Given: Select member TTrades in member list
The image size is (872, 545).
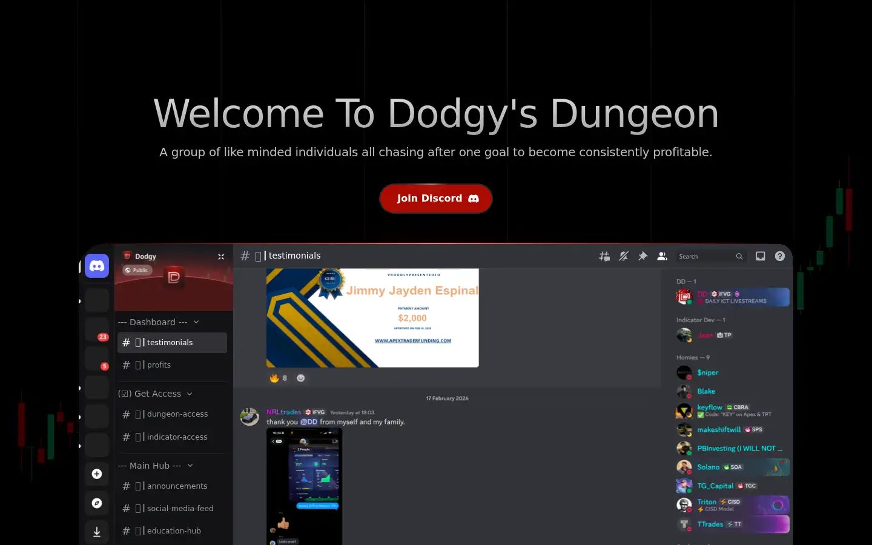Looking at the screenshot, I should click(x=732, y=524).
